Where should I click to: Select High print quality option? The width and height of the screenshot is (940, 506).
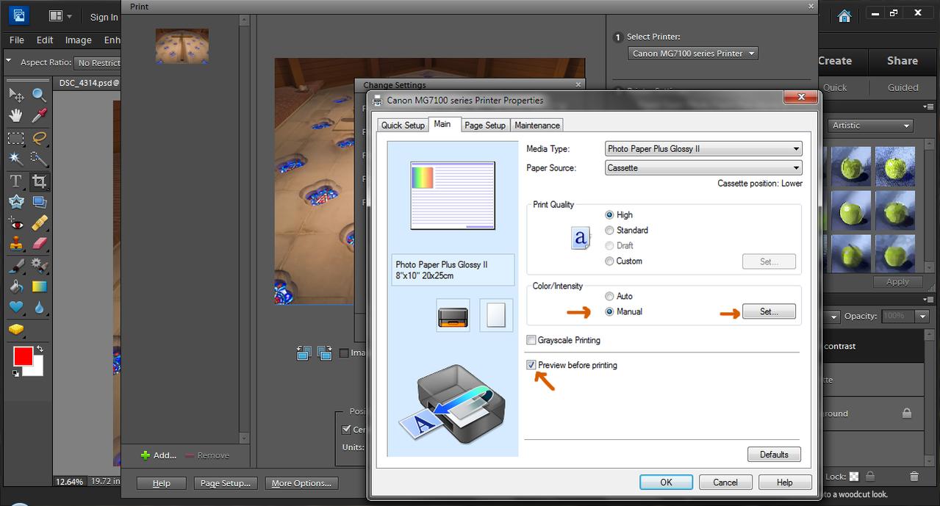click(609, 214)
